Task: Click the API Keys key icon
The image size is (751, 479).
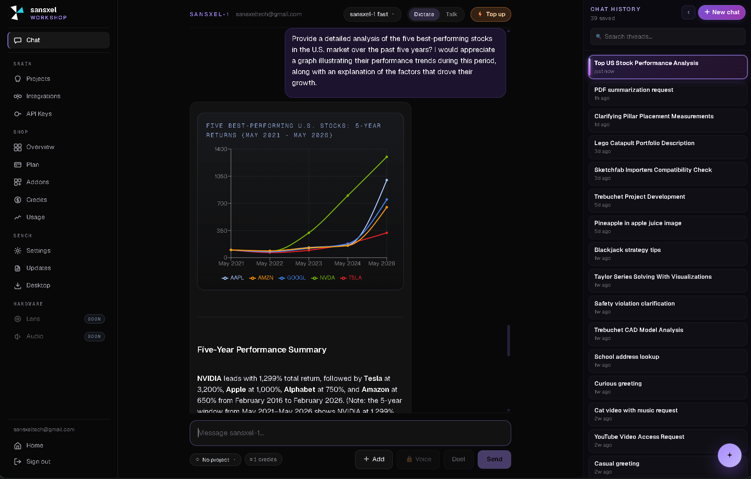Action: click(x=18, y=114)
